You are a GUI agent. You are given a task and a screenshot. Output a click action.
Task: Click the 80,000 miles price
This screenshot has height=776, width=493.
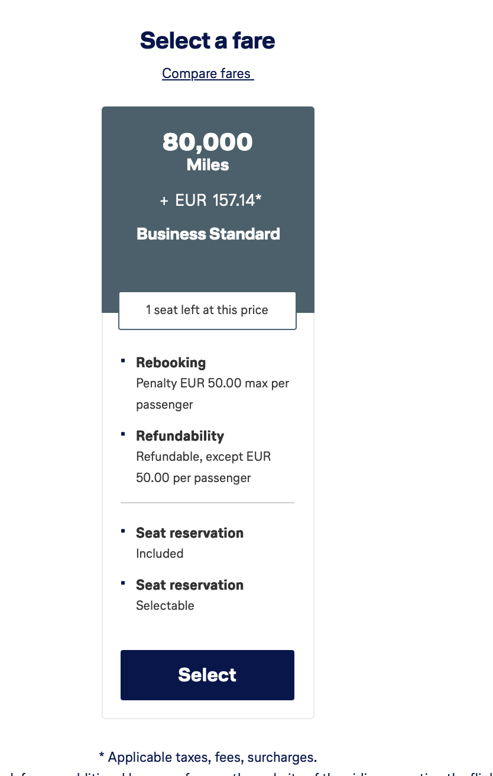tap(207, 142)
